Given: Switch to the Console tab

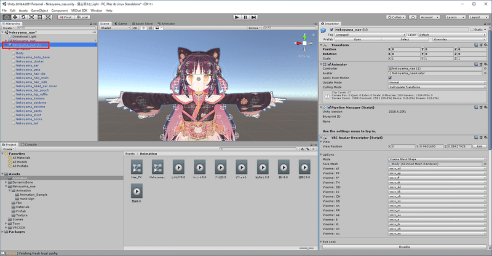Looking at the screenshot, I should tap(29, 145).
